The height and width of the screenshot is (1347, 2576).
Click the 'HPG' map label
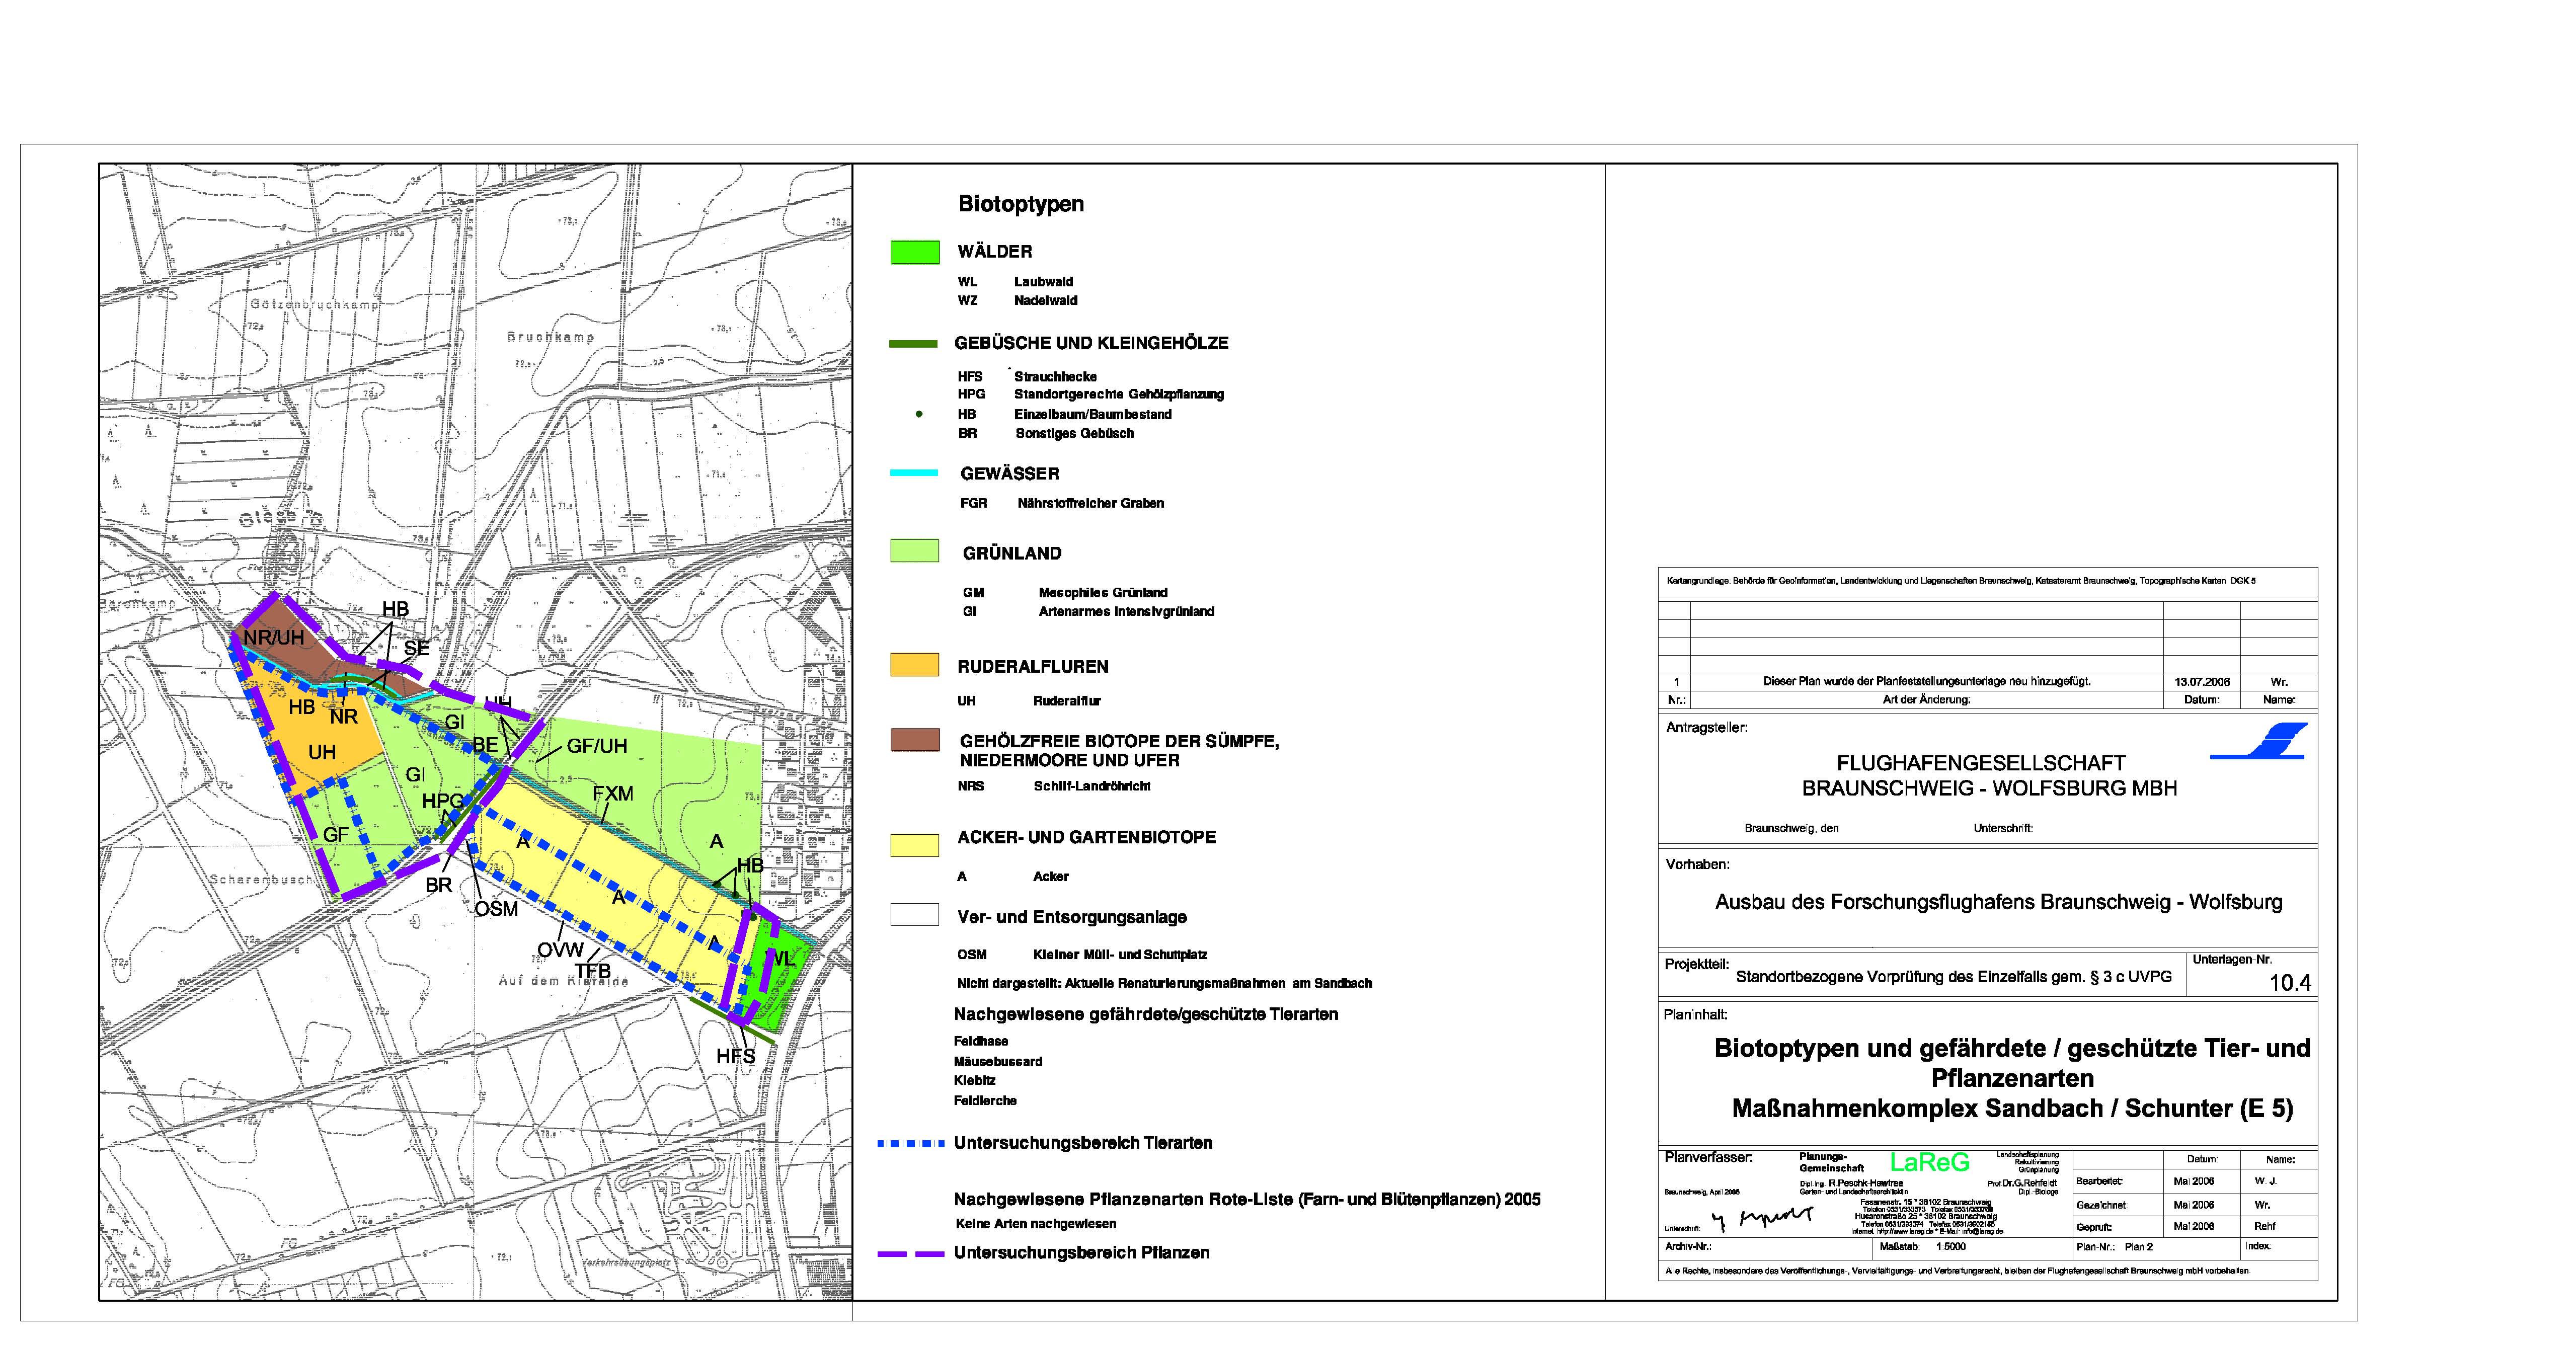[x=443, y=802]
